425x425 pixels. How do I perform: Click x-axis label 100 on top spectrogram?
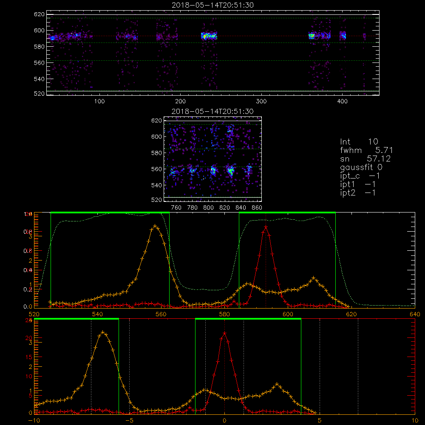pos(99,102)
